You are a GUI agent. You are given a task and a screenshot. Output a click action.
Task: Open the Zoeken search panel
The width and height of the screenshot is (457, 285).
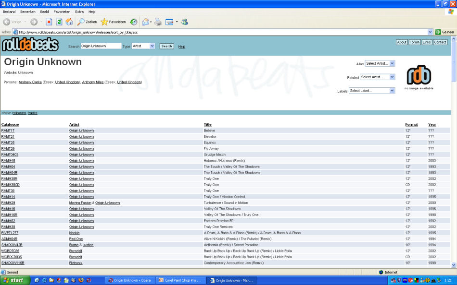87,22
